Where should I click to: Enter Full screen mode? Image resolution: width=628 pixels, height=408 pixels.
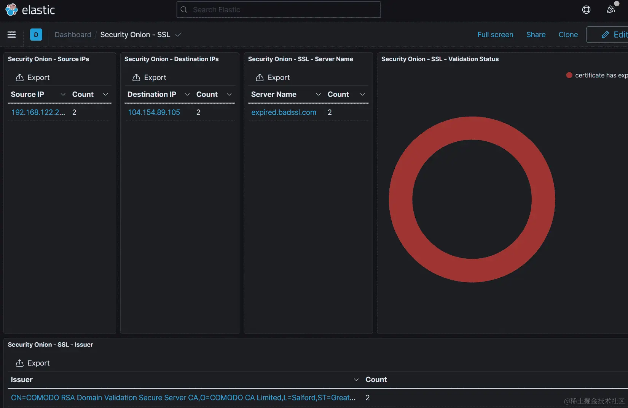tap(495, 35)
